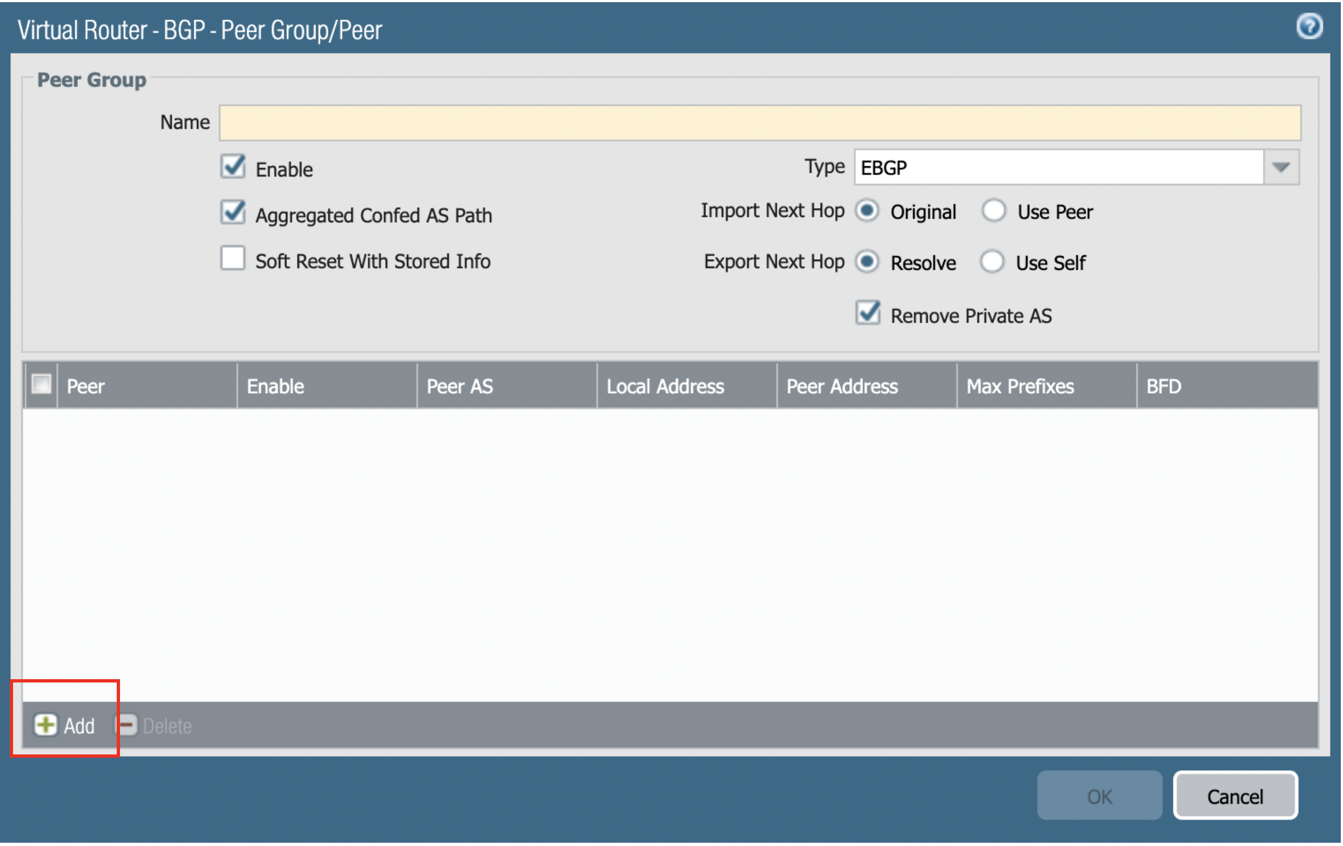Select all peers header checkbox

click(41, 384)
